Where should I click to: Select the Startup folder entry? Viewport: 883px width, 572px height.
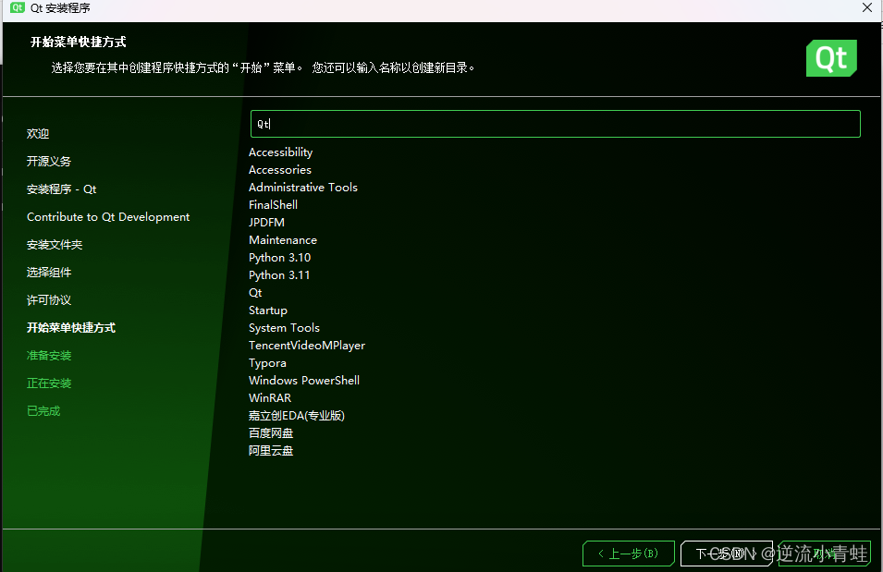click(268, 310)
